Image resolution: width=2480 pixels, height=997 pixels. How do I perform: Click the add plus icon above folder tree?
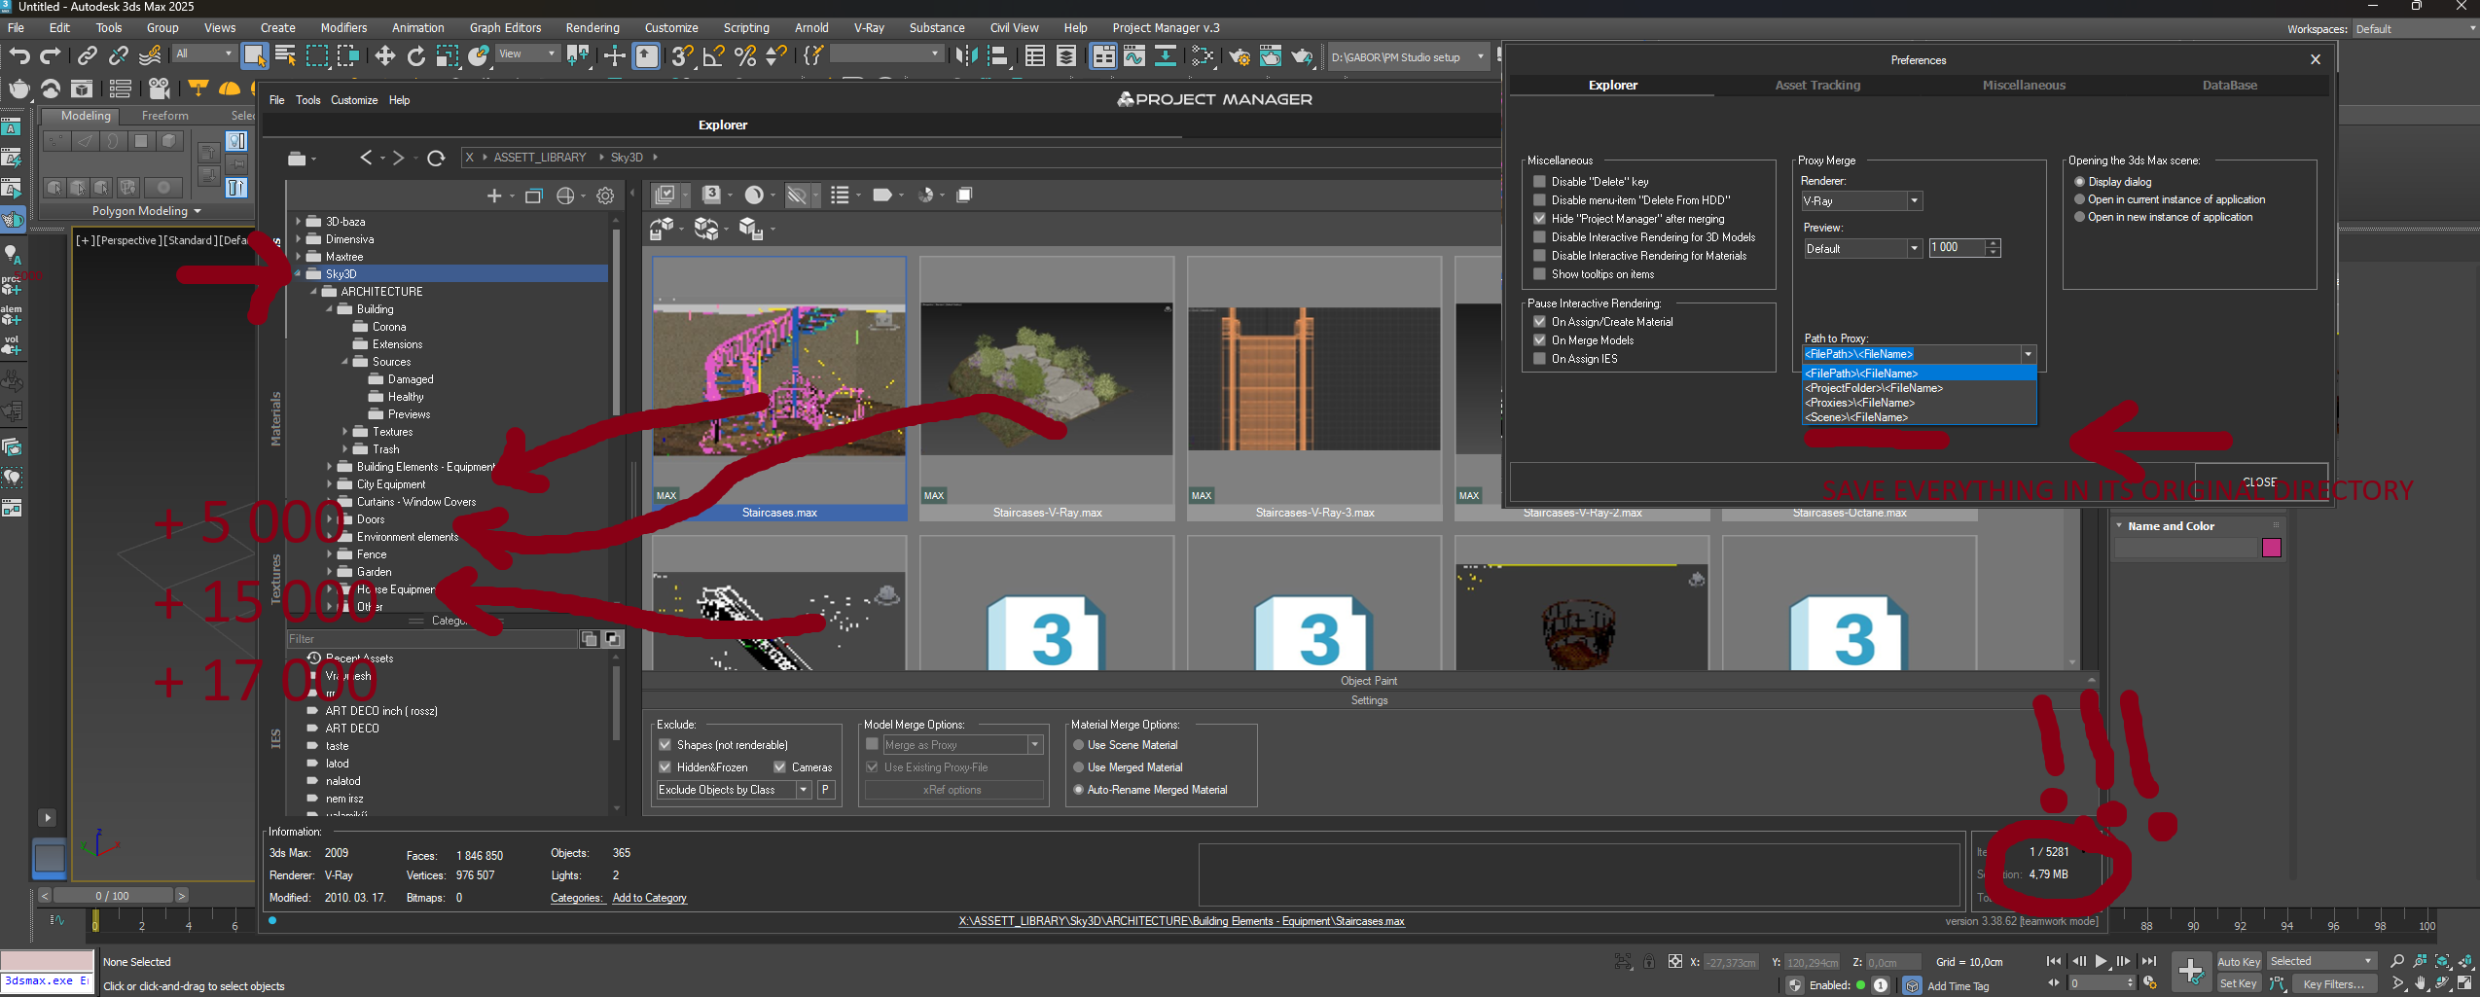click(x=494, y=196)
